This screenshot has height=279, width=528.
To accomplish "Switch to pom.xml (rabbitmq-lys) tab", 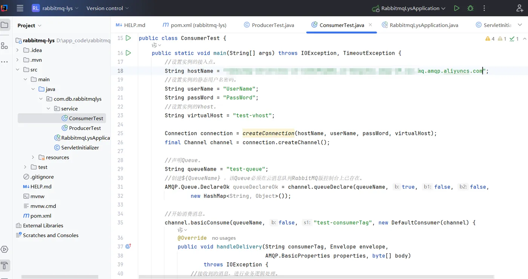I will tap(194, 25).
